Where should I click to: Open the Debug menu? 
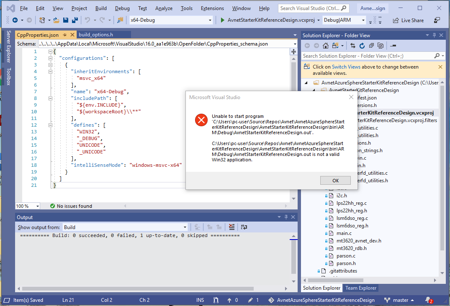[x=122, y=8]
